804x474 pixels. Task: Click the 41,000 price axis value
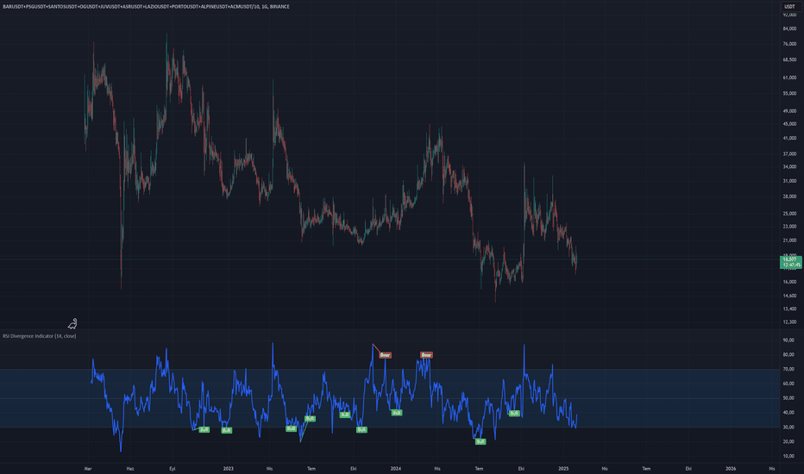tap(789, 139)
